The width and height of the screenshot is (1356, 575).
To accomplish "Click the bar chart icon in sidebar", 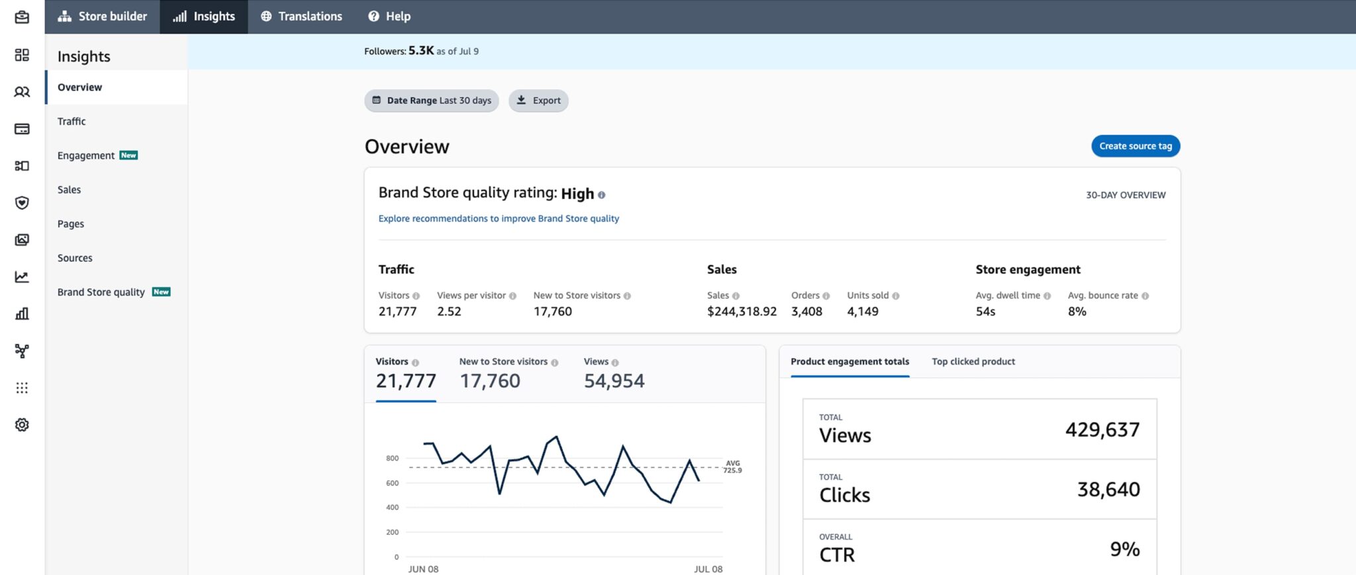I will click(22, 314).
